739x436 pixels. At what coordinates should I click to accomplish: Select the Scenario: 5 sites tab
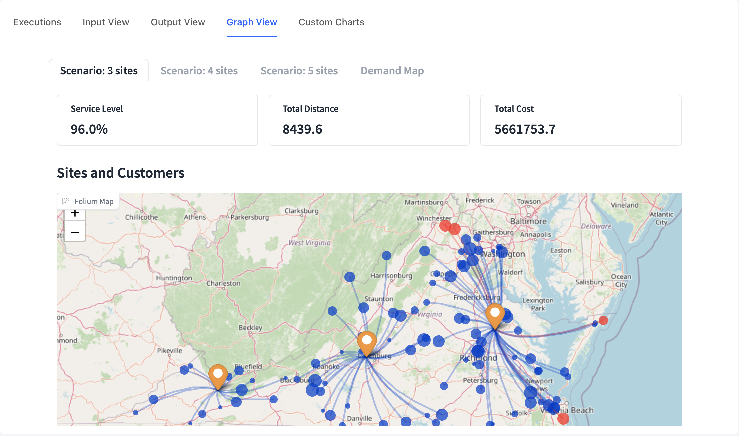tap(299, 71)
